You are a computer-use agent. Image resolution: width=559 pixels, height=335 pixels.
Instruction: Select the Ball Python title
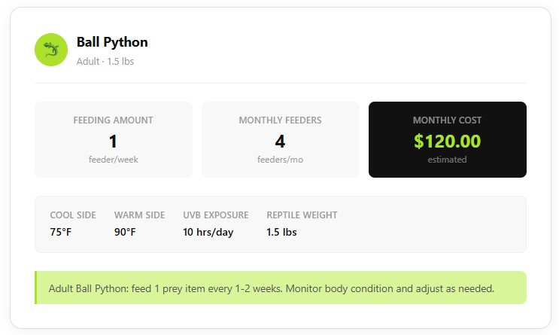[x=112, y=42]
